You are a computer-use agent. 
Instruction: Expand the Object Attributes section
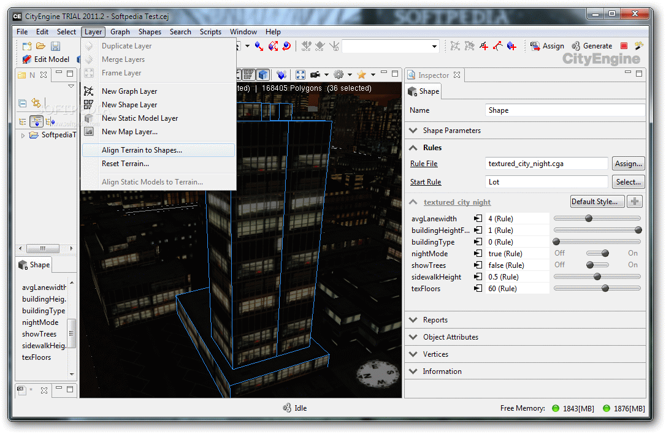(x=413, y=337)
